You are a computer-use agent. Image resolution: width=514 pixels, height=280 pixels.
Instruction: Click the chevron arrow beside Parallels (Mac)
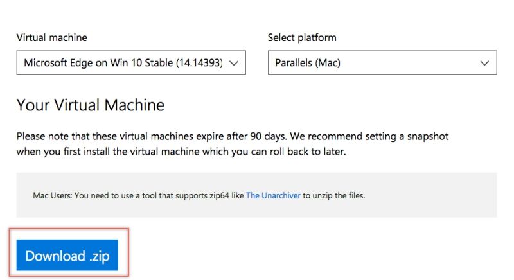click(x=484, y=63)
